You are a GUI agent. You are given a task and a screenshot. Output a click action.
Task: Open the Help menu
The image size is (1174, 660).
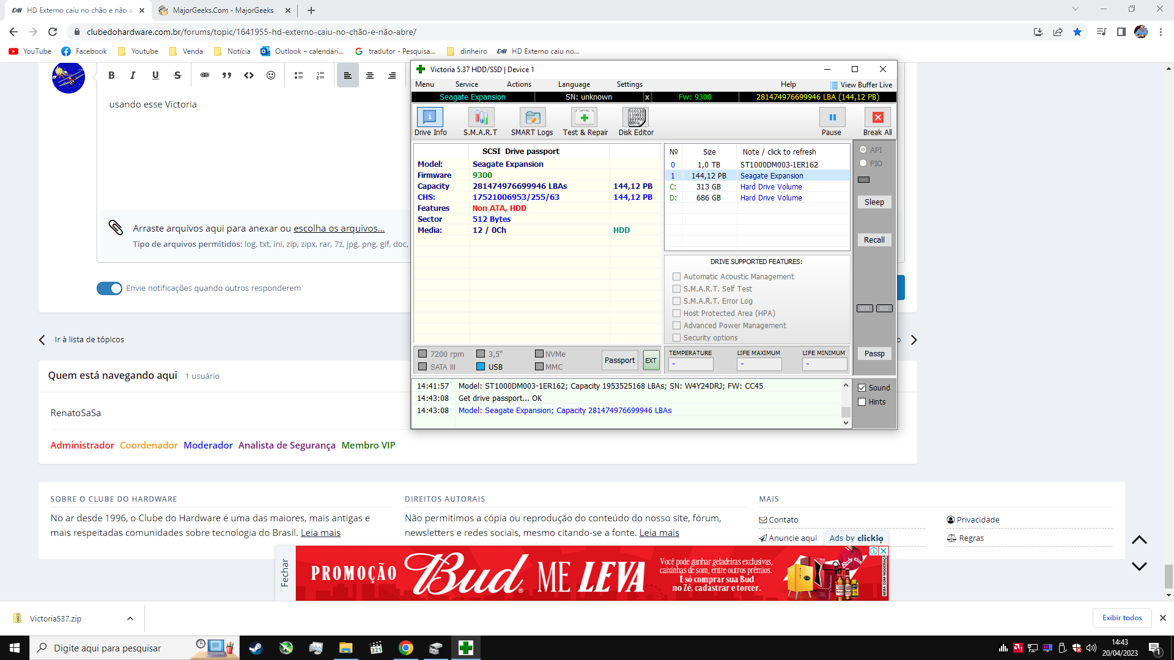click(788, 84)
